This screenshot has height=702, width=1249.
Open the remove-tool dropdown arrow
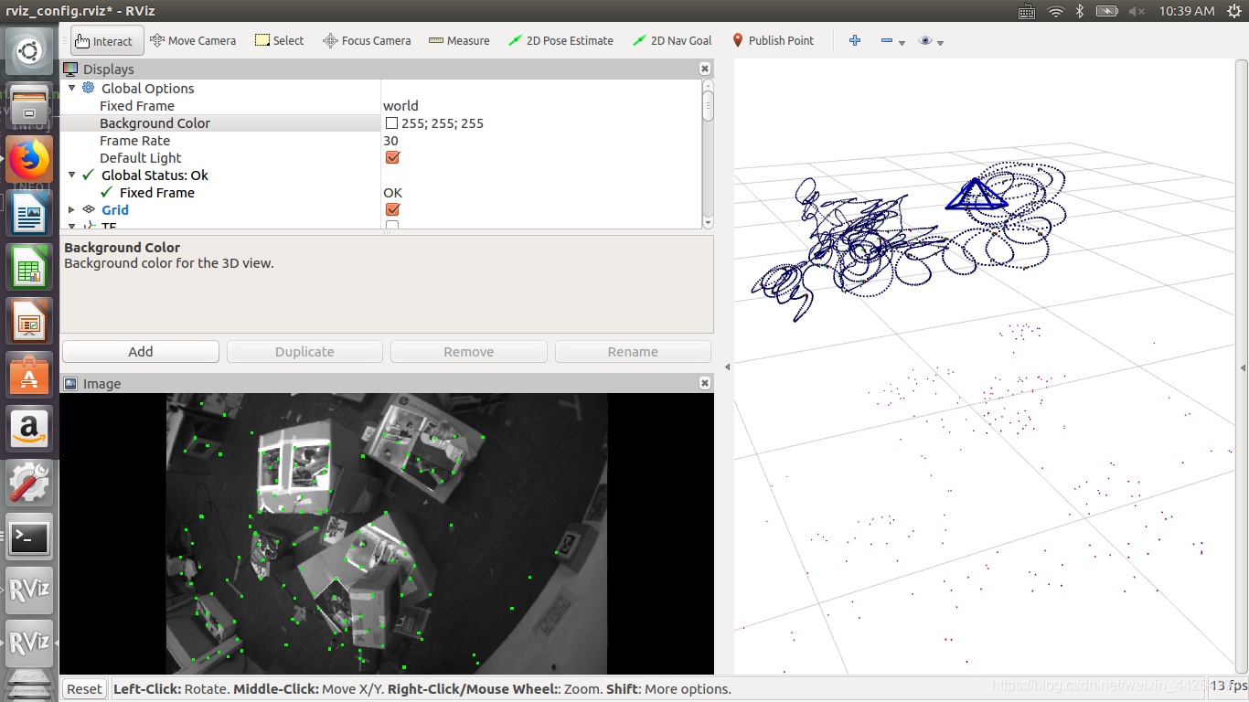(x=902, y=43)
